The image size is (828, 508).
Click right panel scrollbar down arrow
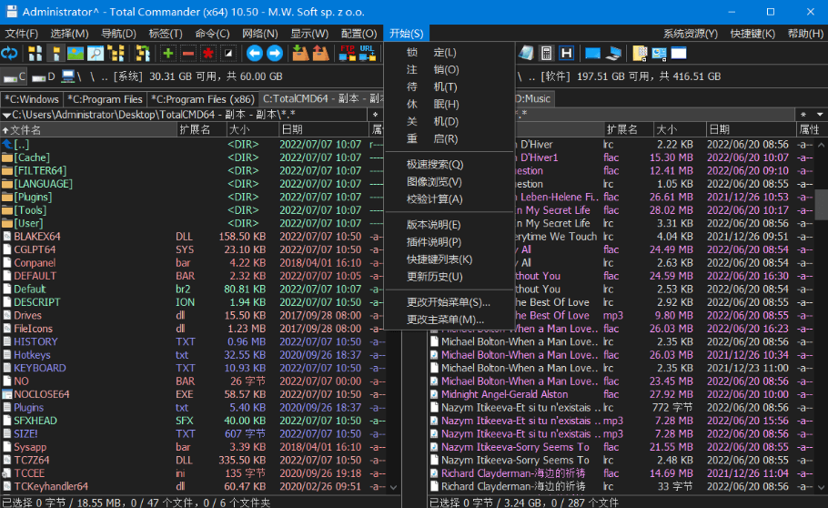click(821, 487)
